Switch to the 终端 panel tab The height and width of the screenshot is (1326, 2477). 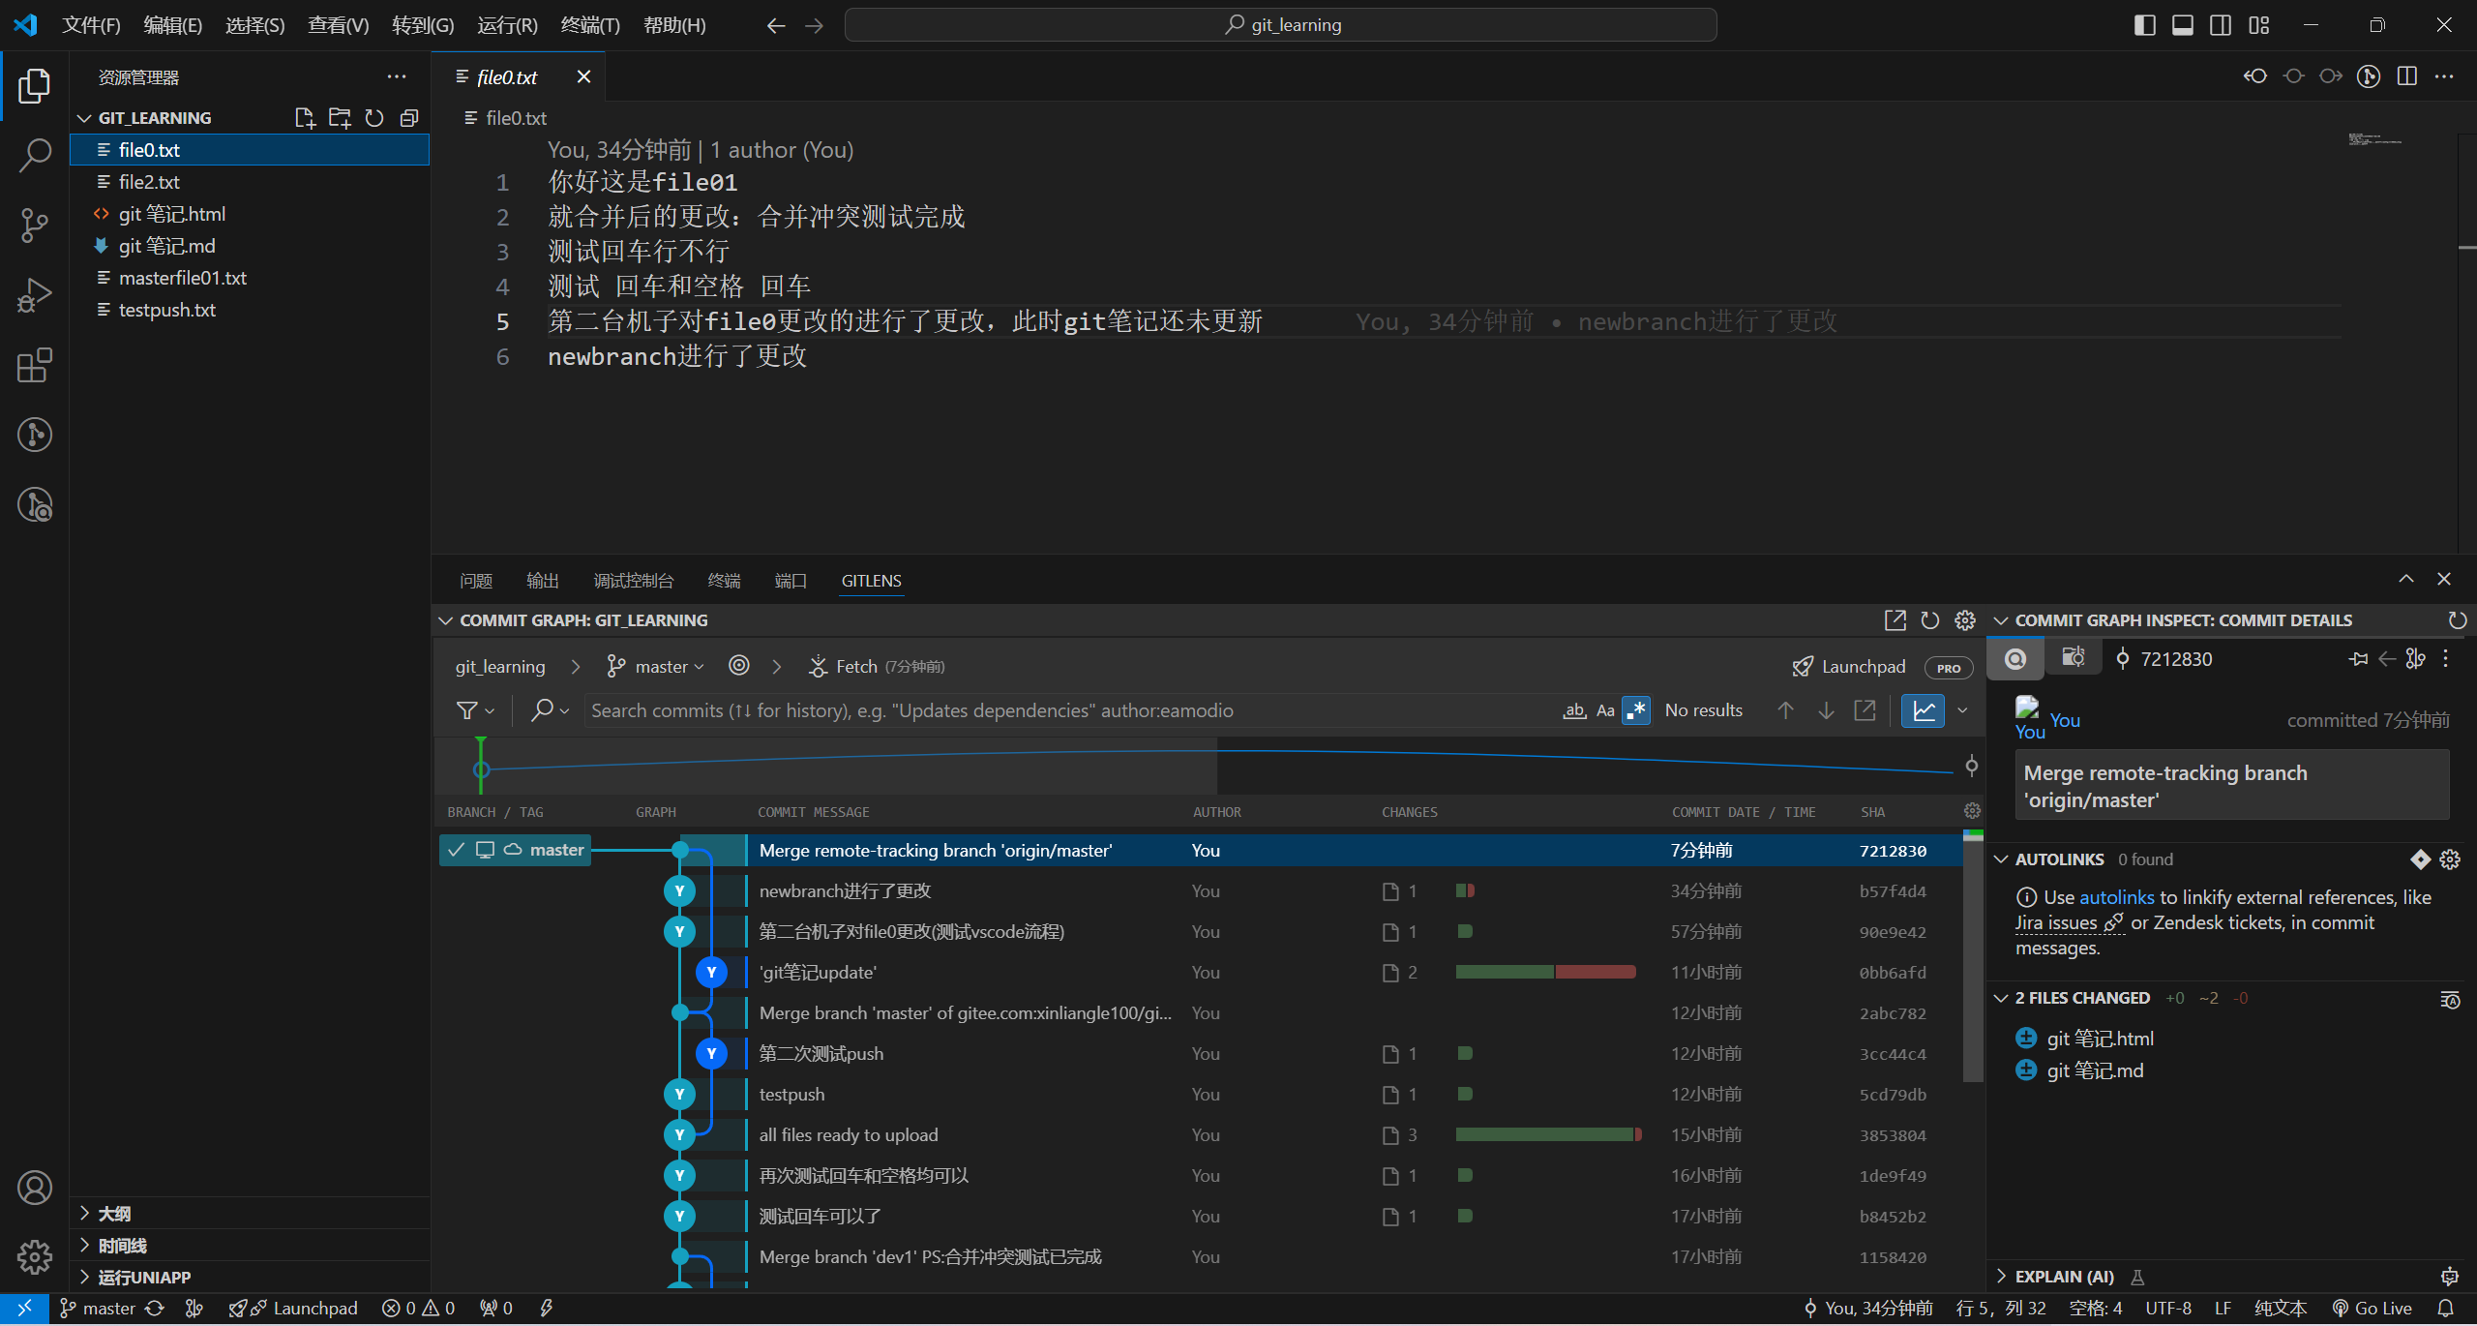pyautogui.click(x=724, y=581)
